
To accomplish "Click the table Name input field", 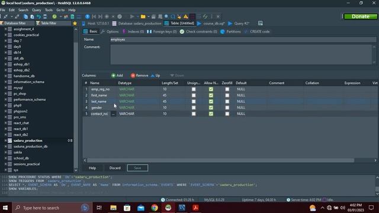I will pos(243,40).
